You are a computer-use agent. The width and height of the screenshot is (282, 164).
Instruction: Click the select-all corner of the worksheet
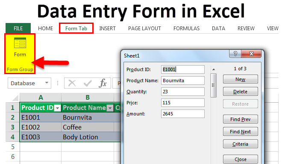point(15,98)
